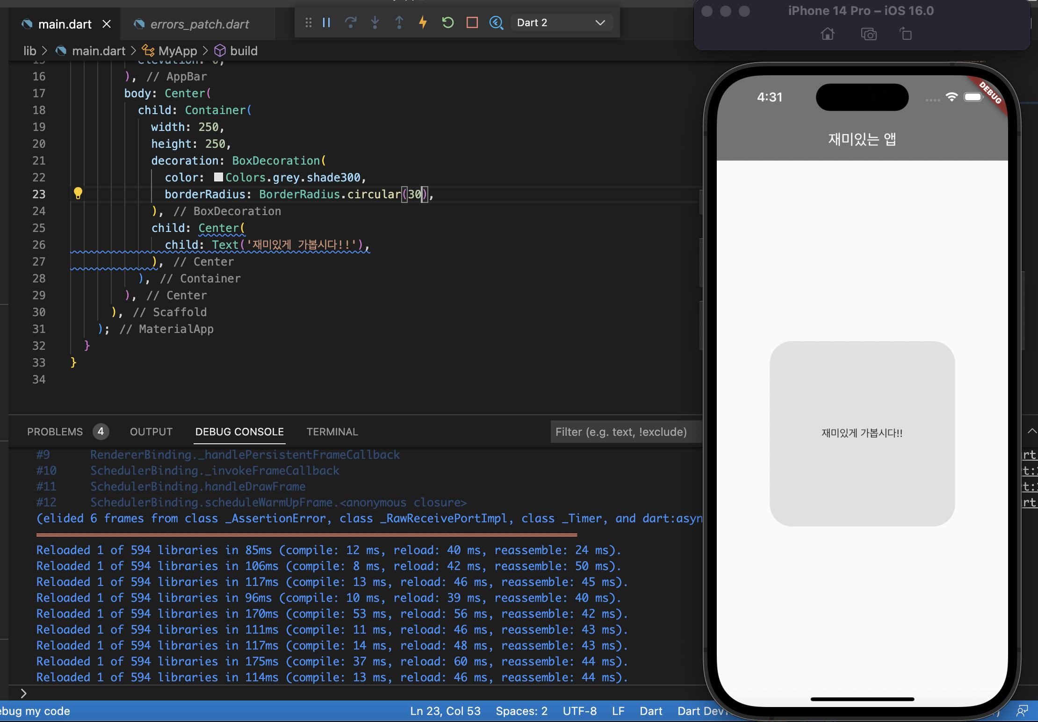This screenshot has height=722, width=1038.
Task: Take simulator screenshot with camera icon
Action: pyautogui.click(x=869, y=34)
